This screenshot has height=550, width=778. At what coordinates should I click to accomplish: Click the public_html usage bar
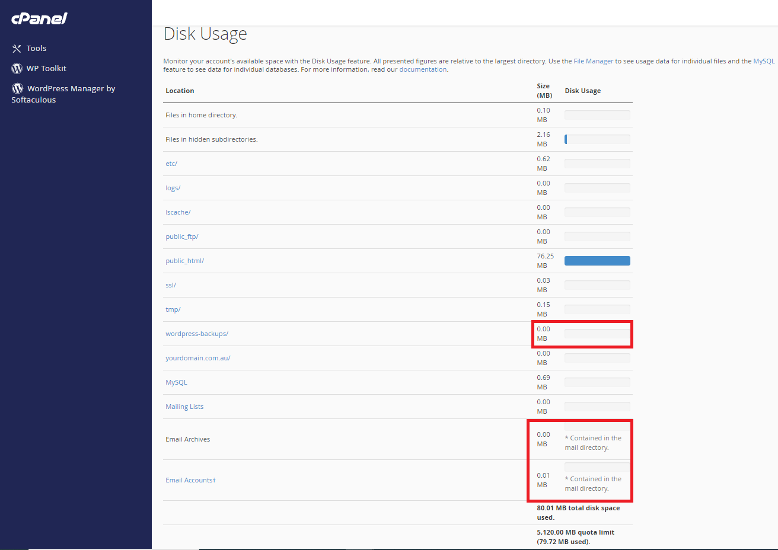[x=597, y=261]
